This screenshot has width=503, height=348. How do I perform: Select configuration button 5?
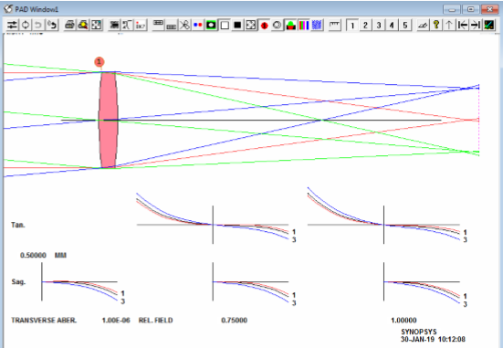[x=404, y=25]
